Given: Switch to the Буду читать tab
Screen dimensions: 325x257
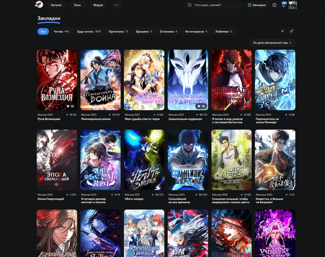Looking at the screenshot, I should coord(89,31).
